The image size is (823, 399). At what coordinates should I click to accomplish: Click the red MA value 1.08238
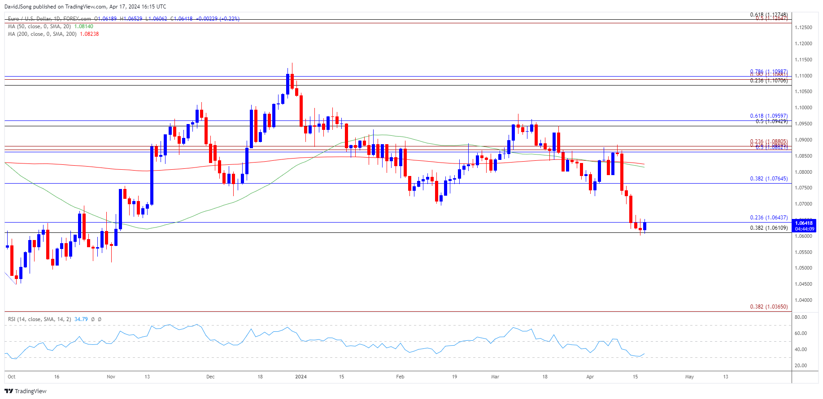[x=89, y=34]
